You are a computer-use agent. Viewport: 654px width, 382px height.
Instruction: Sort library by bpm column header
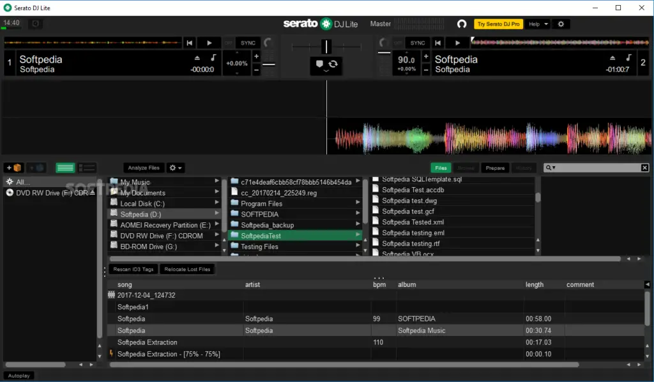tap(379, 284)
